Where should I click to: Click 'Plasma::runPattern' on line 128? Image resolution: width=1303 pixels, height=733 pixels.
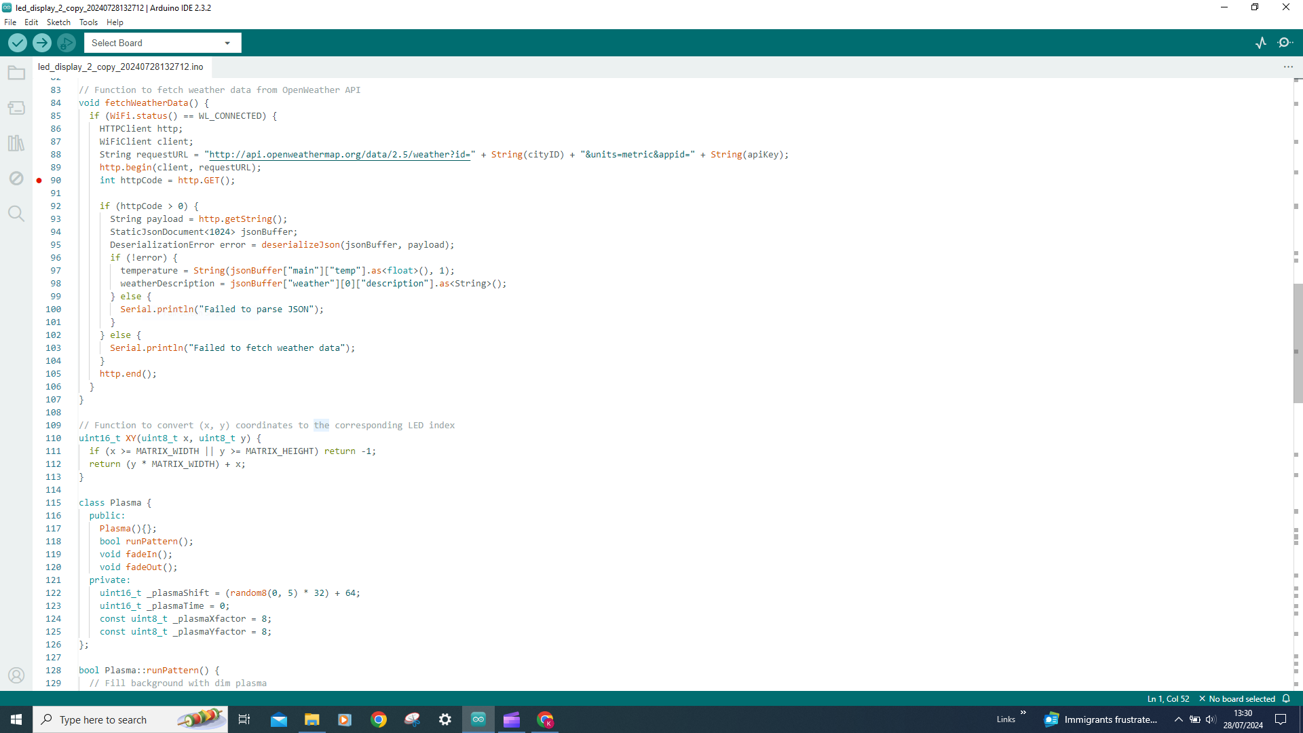click(x=157, y=671)
